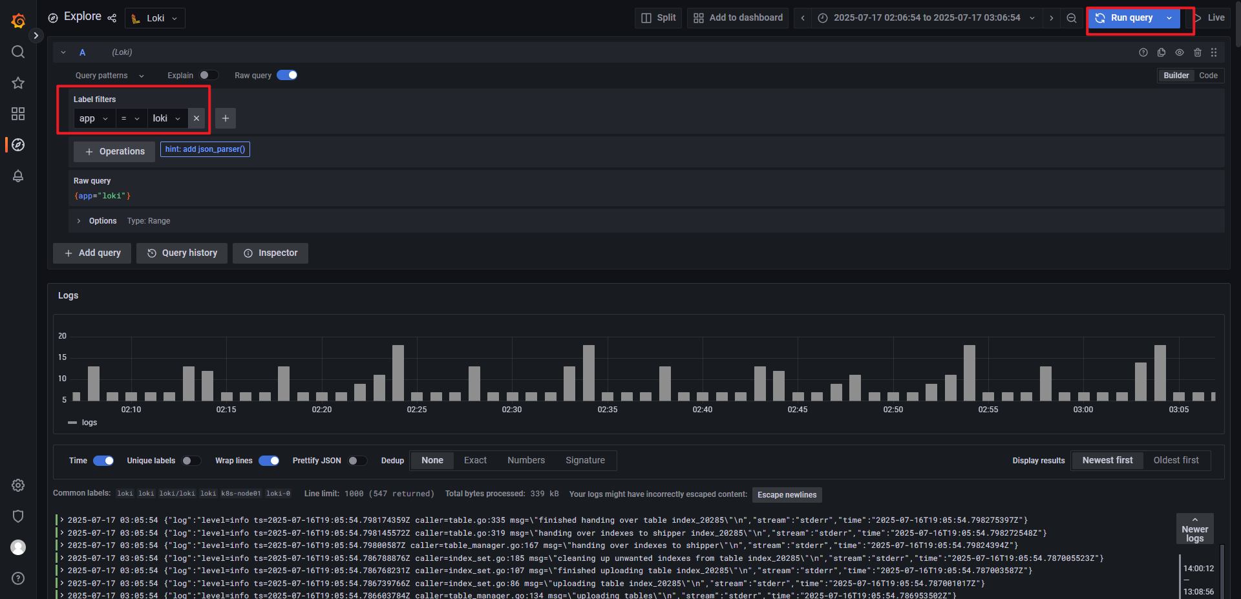Open query help icon for row A
The width and height of the screenshot is (1241, 599).
click(1143, 52)
